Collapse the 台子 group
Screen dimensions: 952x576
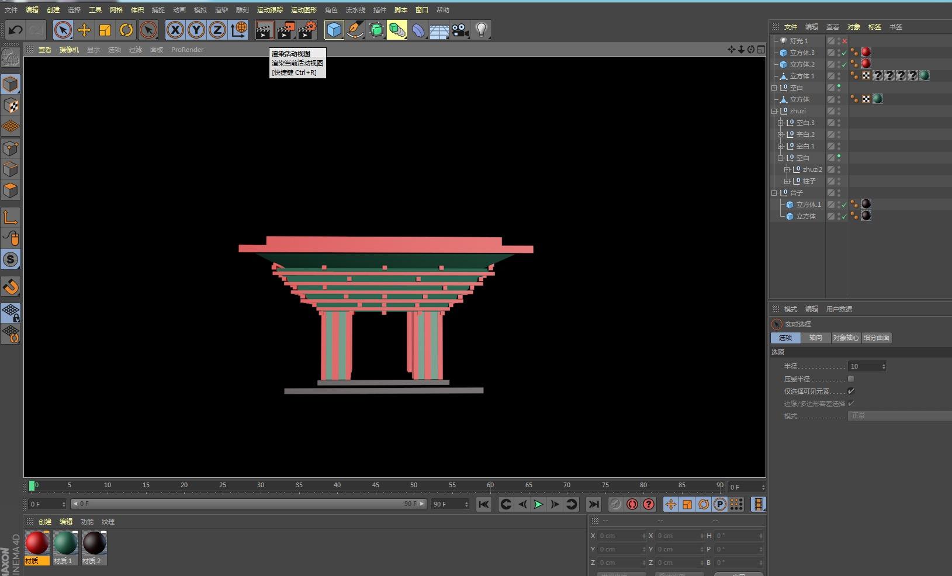[774, 193]
